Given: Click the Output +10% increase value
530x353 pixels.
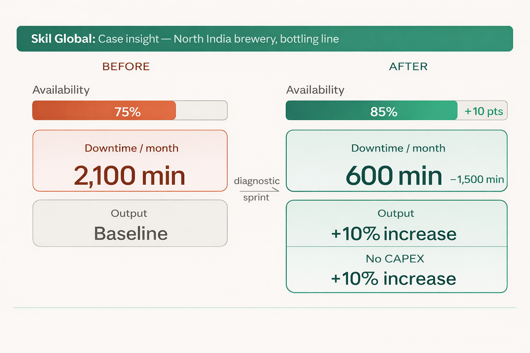Looking at the screenshot, I should pyautogui.click(x=394, y=234).
